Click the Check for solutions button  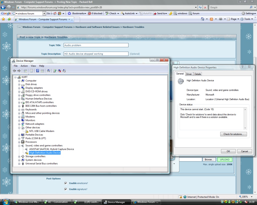click(233, 134)
